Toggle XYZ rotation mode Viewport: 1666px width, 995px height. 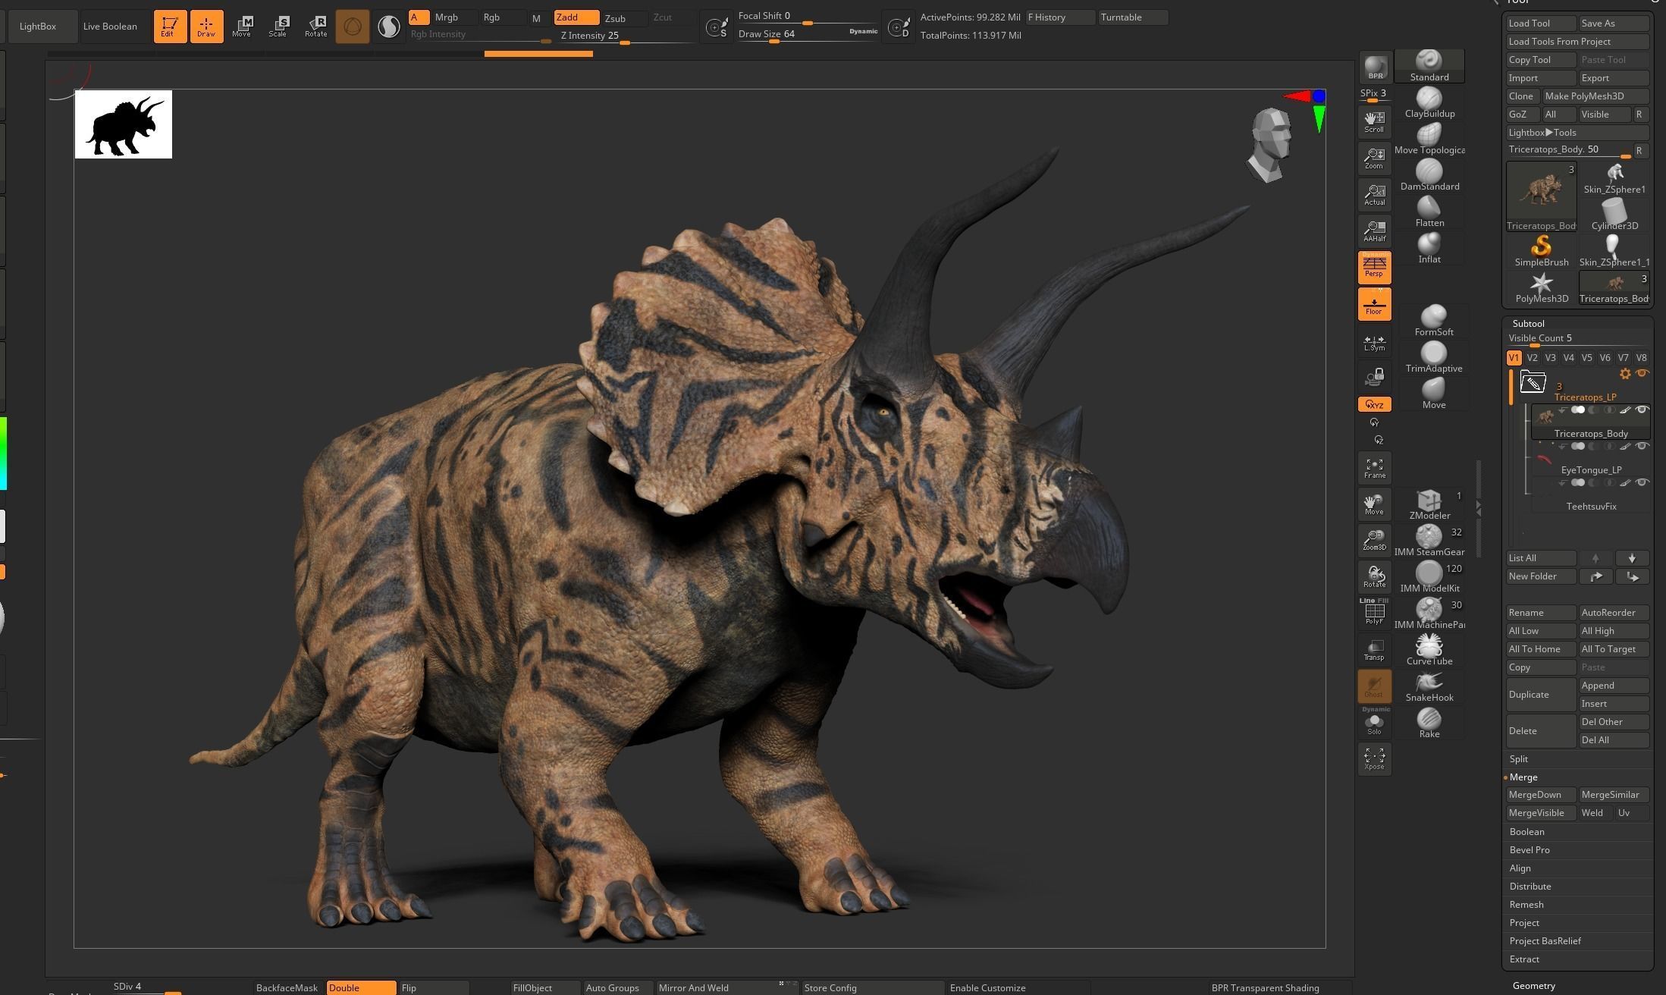1374,404
